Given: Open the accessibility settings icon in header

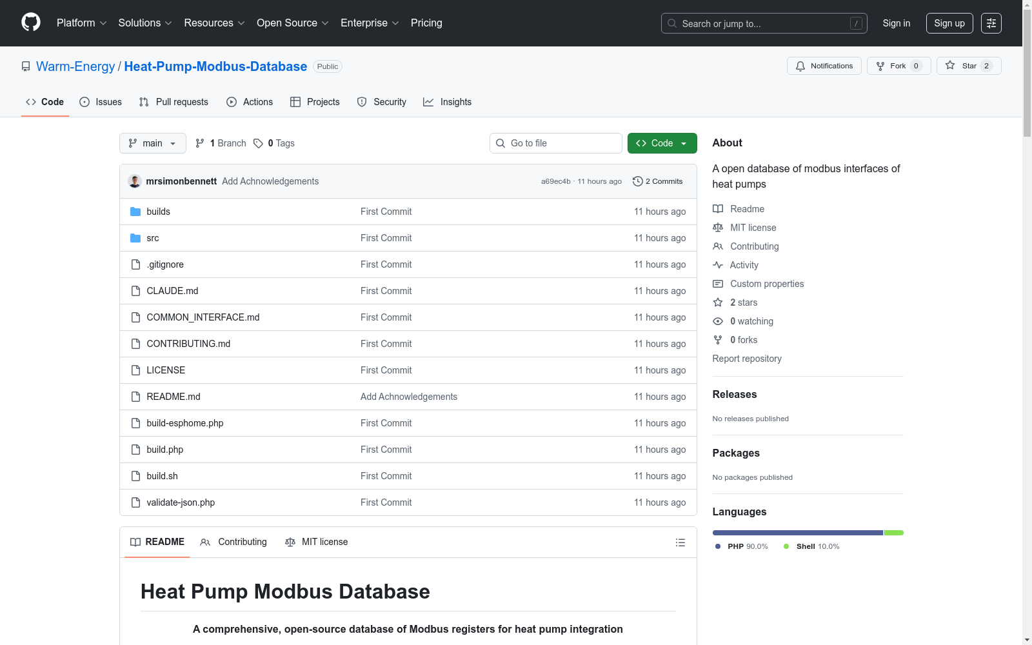Looking at the screenshot, I should point(991,23).
